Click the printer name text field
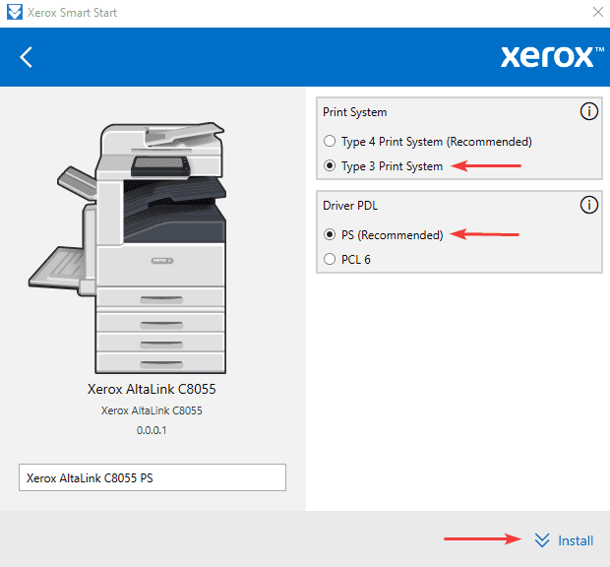610x567 pixels. tap(152, 477)
